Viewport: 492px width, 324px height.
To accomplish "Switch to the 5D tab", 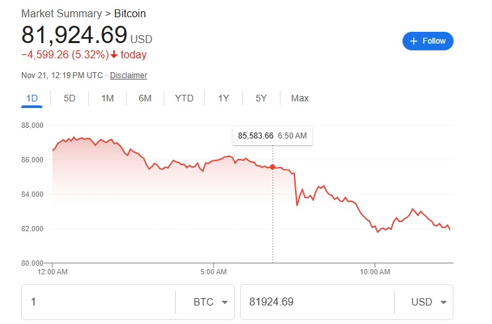I will 70,98.
